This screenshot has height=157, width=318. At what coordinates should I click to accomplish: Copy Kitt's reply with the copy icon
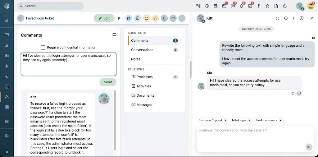293,93
